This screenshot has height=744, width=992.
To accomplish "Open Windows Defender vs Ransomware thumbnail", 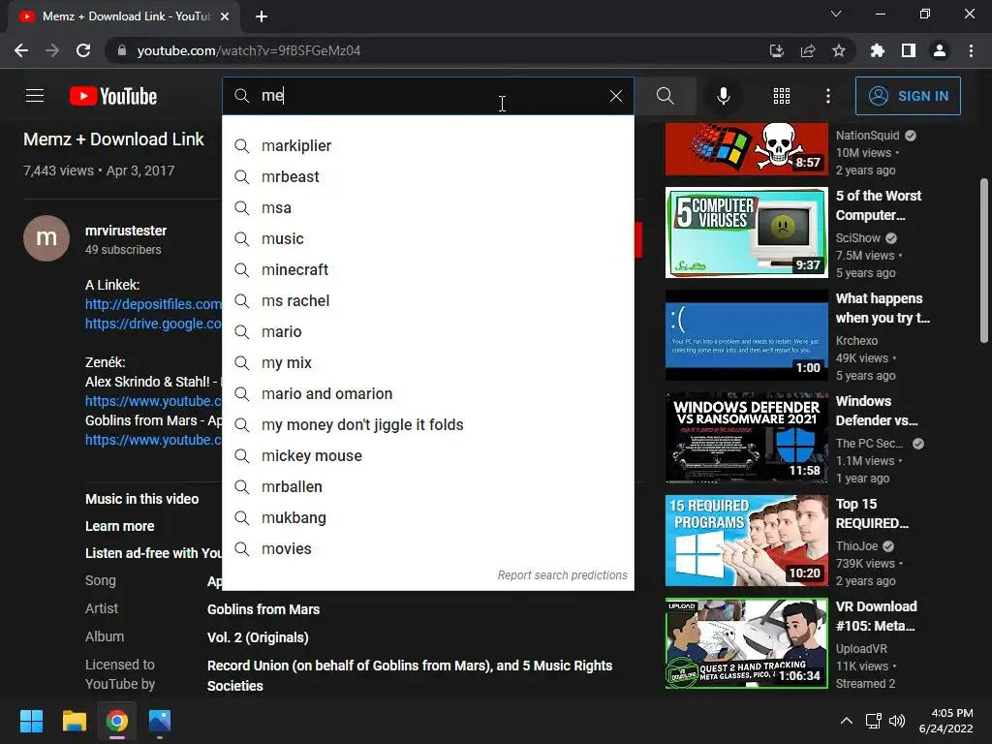I will [x=747, y=438].
